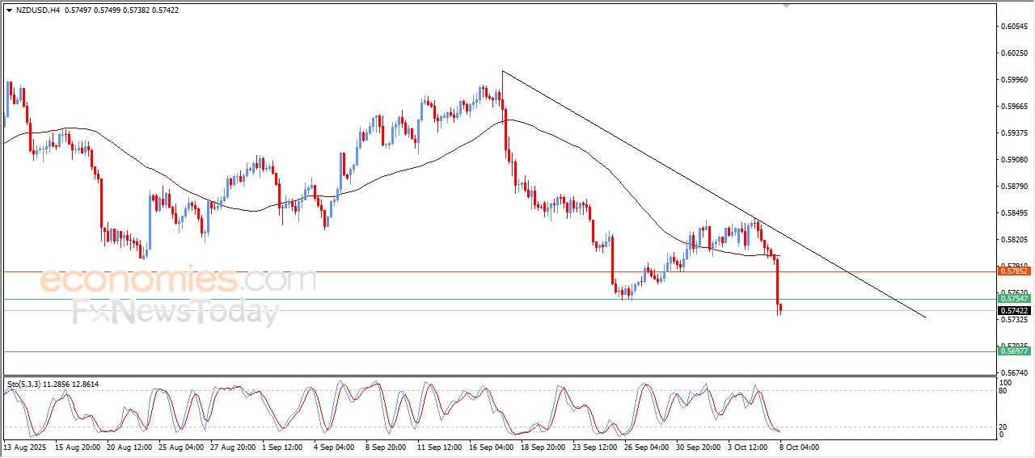This screenshot has width=1035, height=458.
Task: Select the green 0.56977 price label
Action: coord(1013,351)
